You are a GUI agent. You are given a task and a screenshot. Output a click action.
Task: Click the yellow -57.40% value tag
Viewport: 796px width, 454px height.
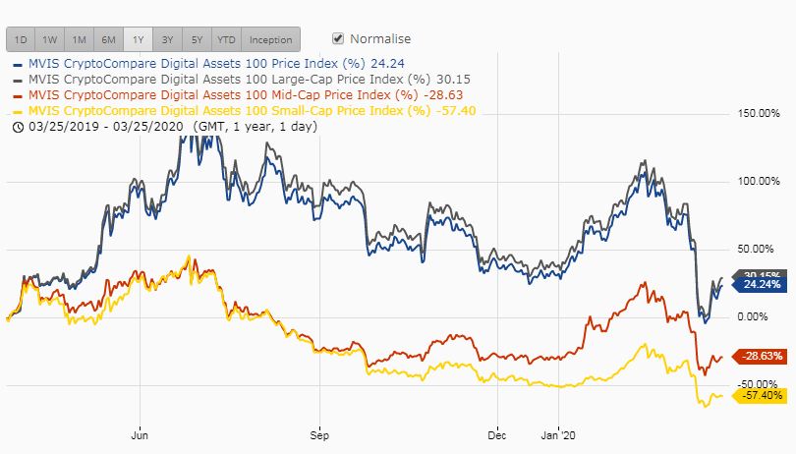pos(760,396)
